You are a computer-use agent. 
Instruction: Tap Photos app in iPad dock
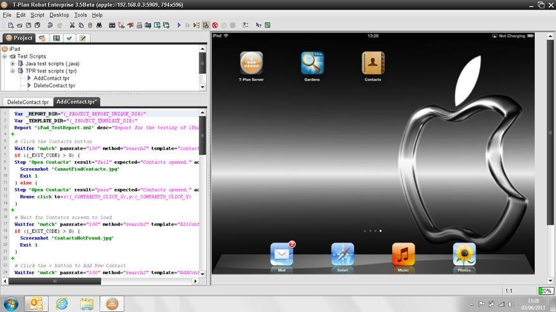(464, 254)
